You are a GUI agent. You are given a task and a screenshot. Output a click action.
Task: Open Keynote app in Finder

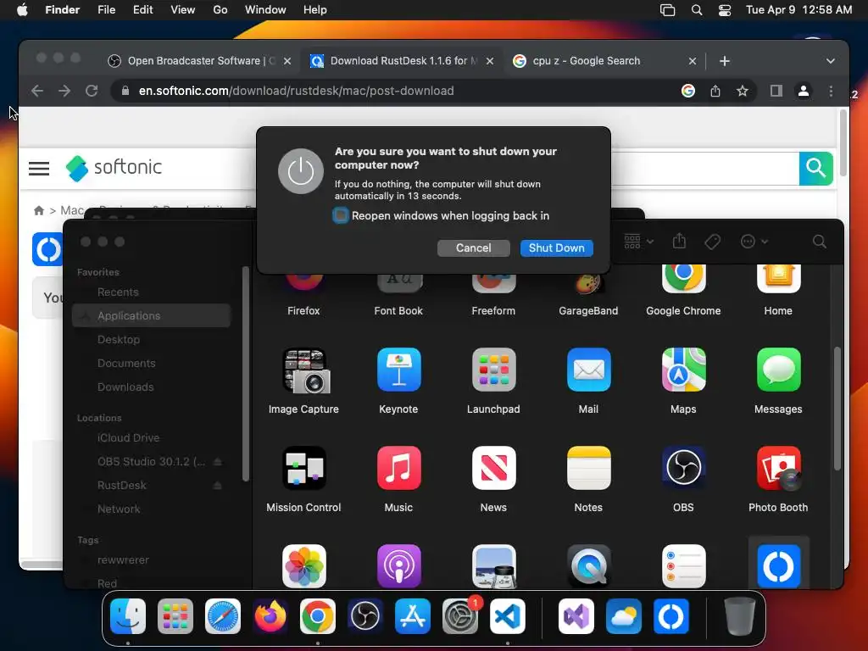click(398, 370)
